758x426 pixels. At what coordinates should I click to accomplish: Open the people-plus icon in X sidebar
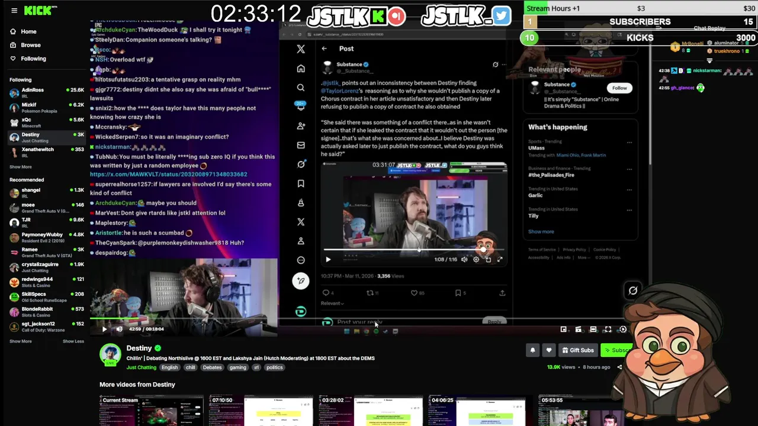click(301, 125)
